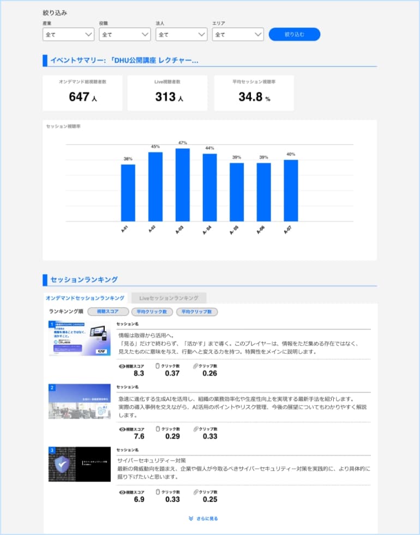Click the A-04 bar showing 44%
Image resolution: width=420 pixels, height=535 pixels.
pyautogui.click(x=209, y=188)
